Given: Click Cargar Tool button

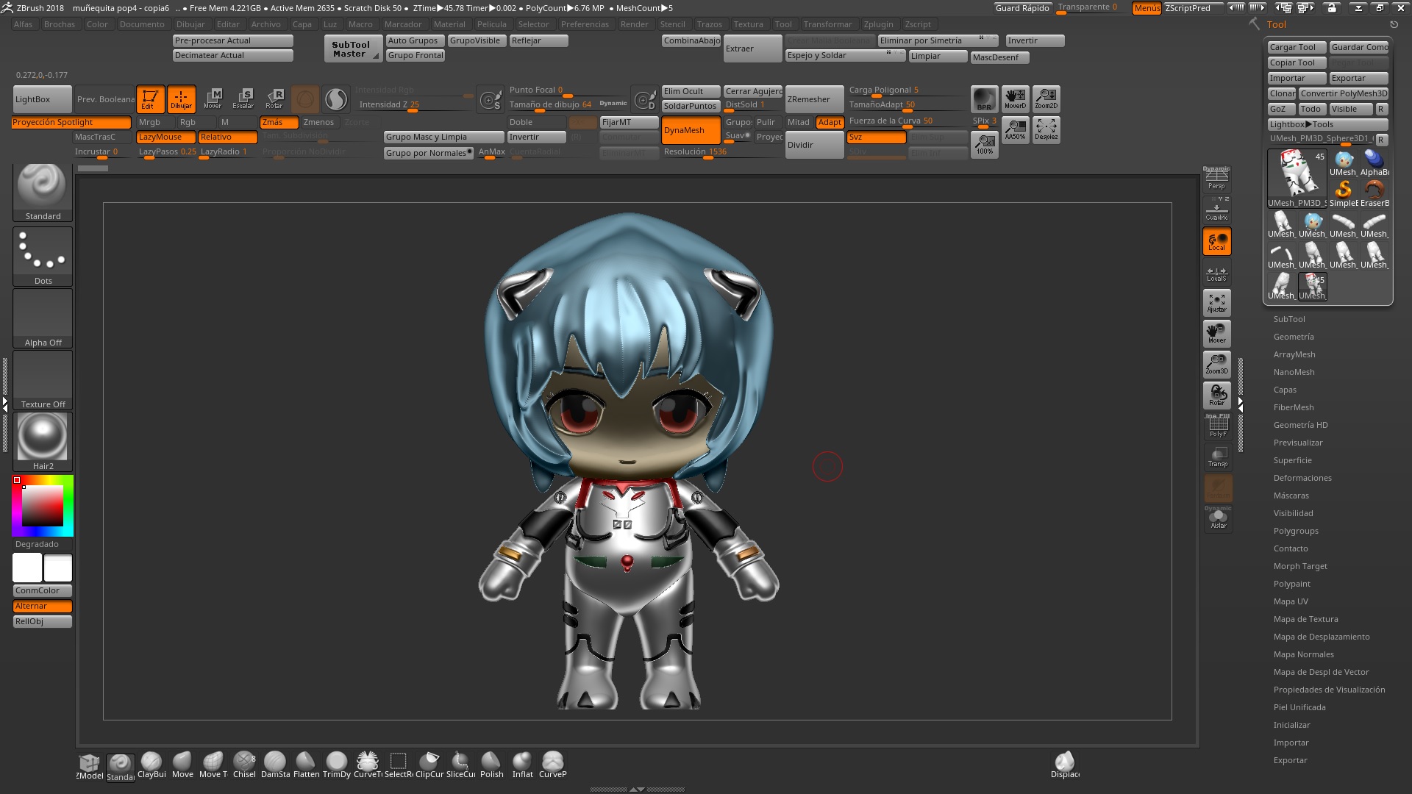Looking at the screenshot, I should click(x=1297, y=47).
